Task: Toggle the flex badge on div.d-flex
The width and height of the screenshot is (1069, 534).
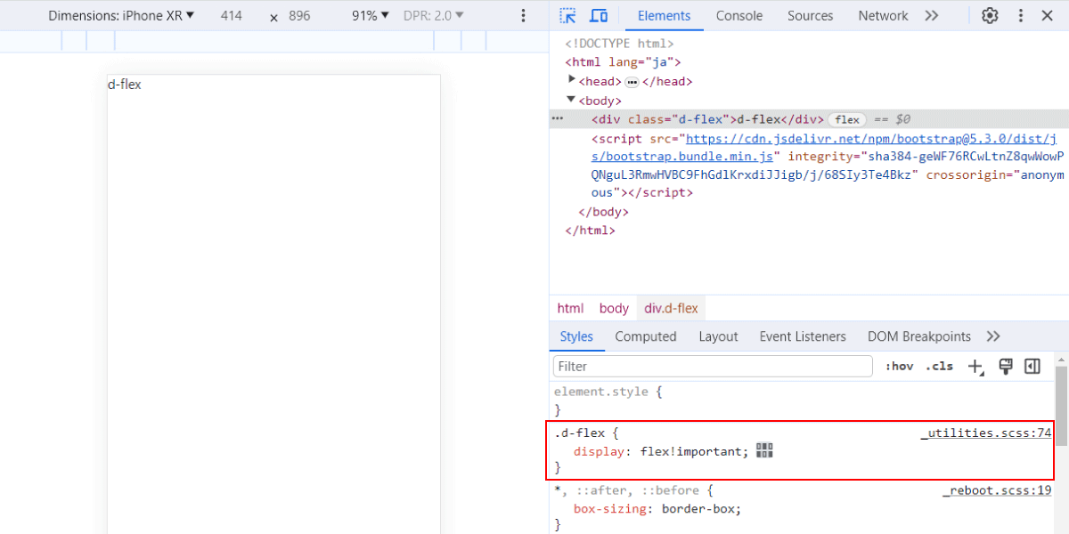Action: (x=847, y=119)
